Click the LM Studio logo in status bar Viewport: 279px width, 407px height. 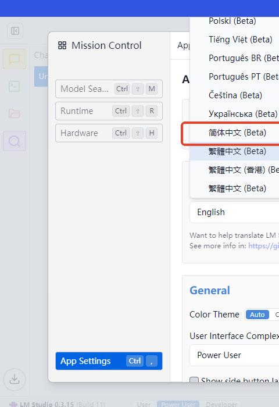click(13, 405)
